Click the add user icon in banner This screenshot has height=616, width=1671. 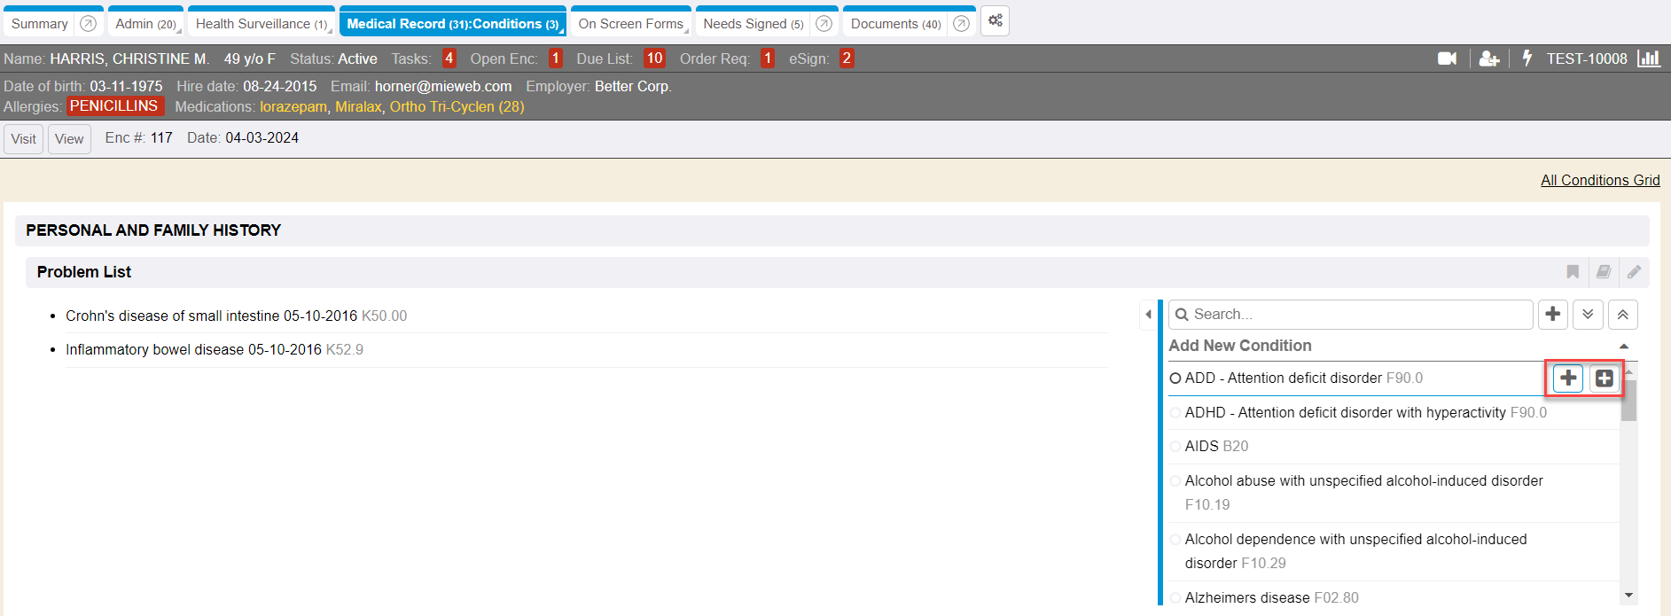1488,58
